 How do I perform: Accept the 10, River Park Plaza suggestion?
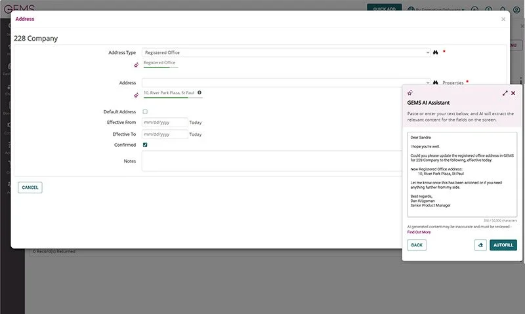[169, 94]
